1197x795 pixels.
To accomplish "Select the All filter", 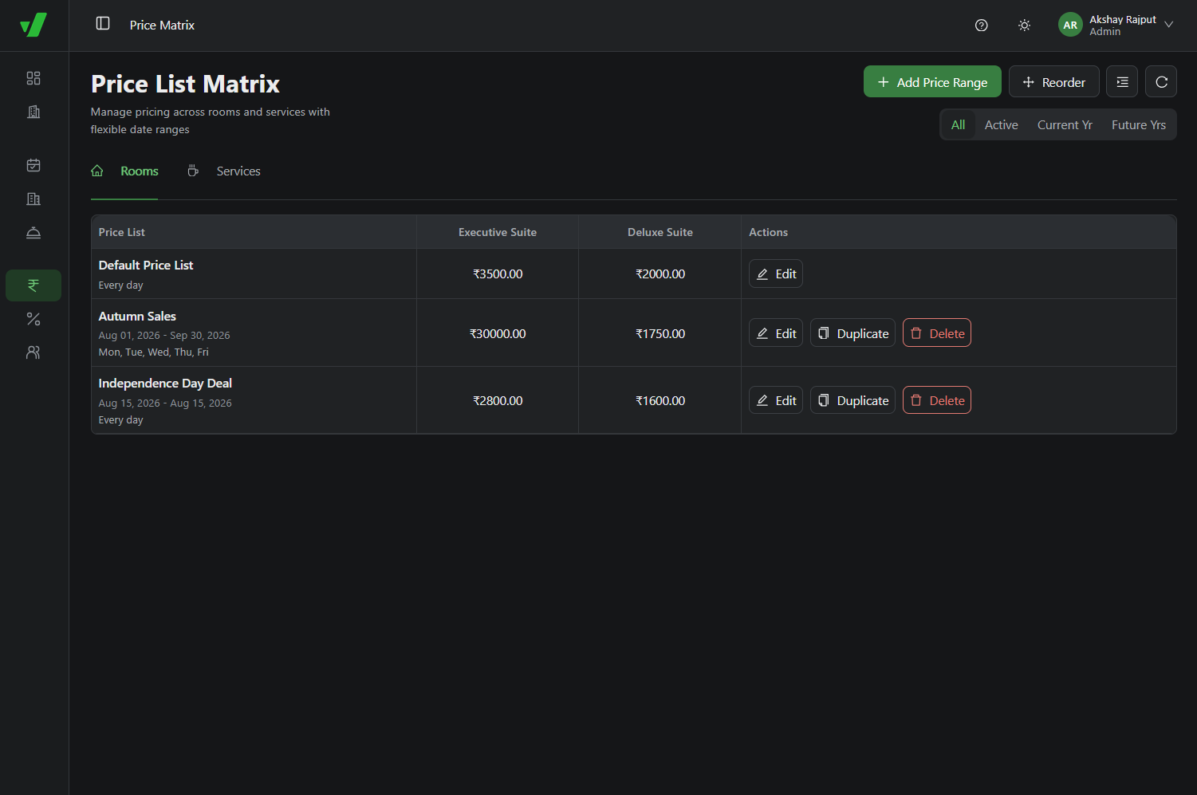I will click(959, 125).
